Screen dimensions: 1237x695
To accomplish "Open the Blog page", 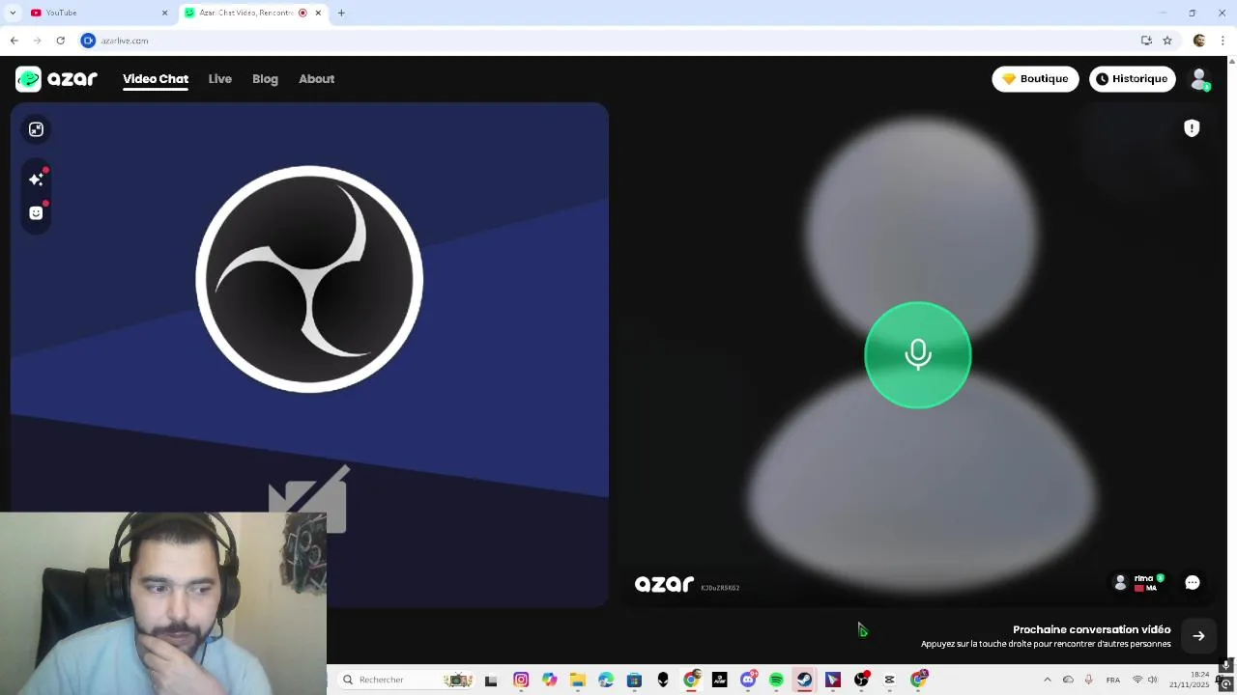I will tap(265, 79).
